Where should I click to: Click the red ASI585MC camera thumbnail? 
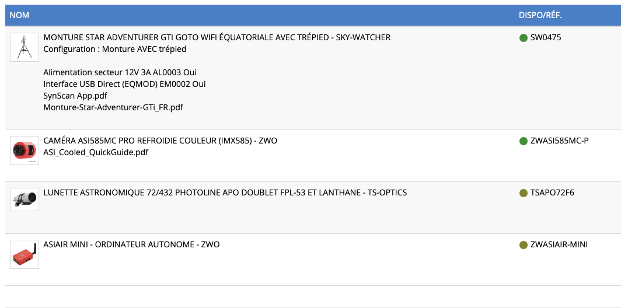25,150
